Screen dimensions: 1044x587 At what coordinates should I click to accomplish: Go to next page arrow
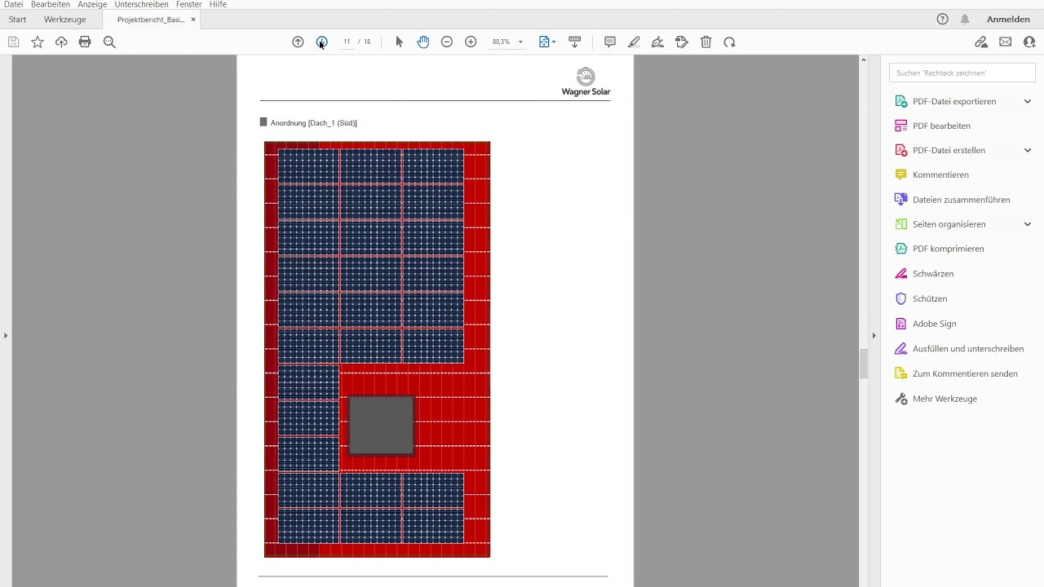(x=321, y=42)
